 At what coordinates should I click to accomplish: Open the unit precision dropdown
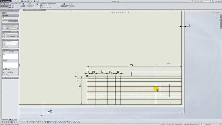coord(12,37)
